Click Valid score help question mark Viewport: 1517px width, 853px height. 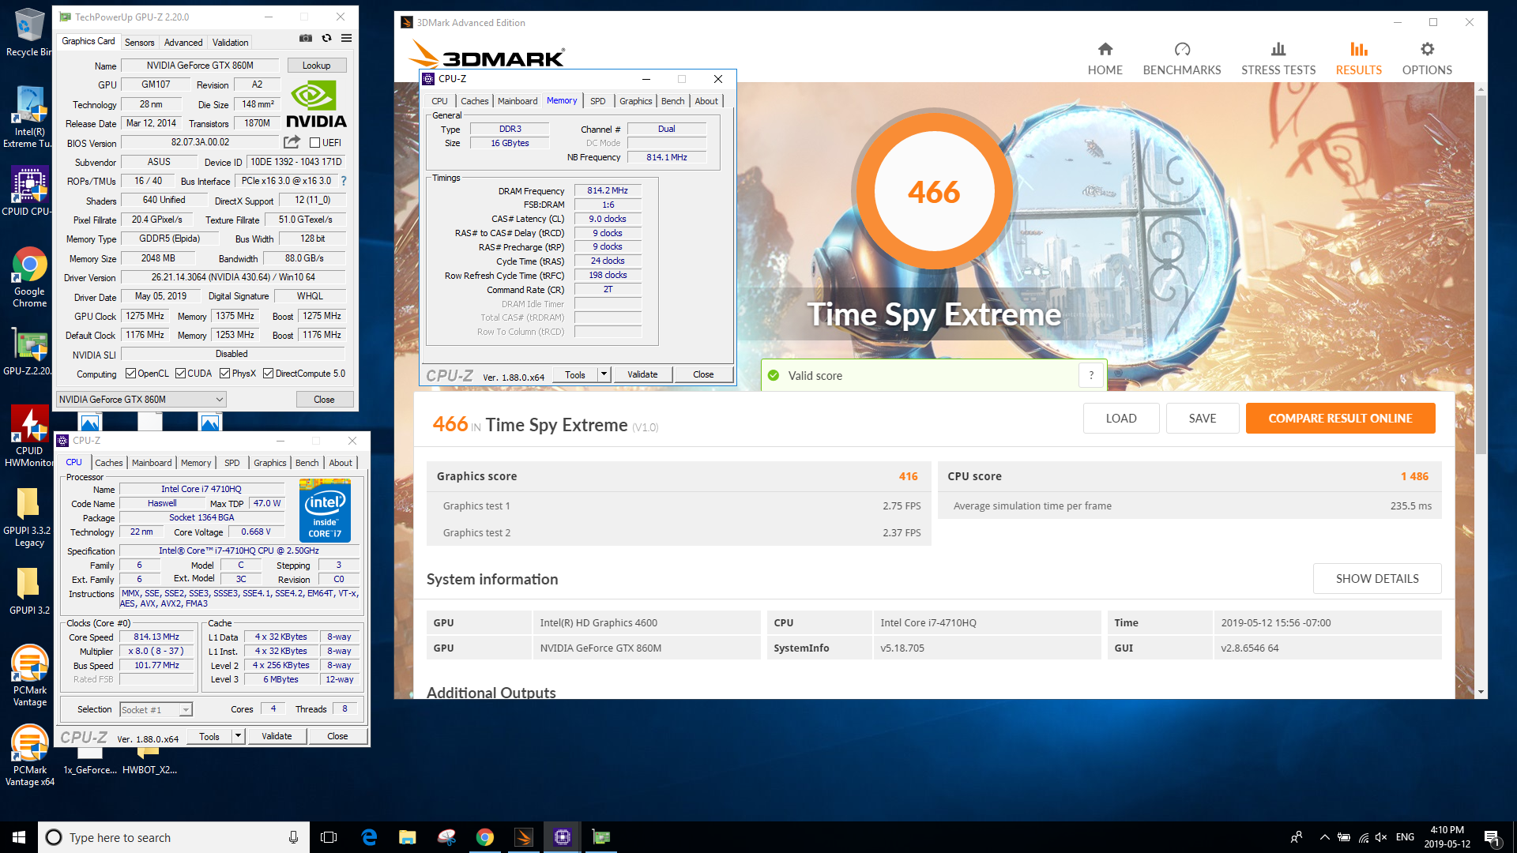point(1091,375)
